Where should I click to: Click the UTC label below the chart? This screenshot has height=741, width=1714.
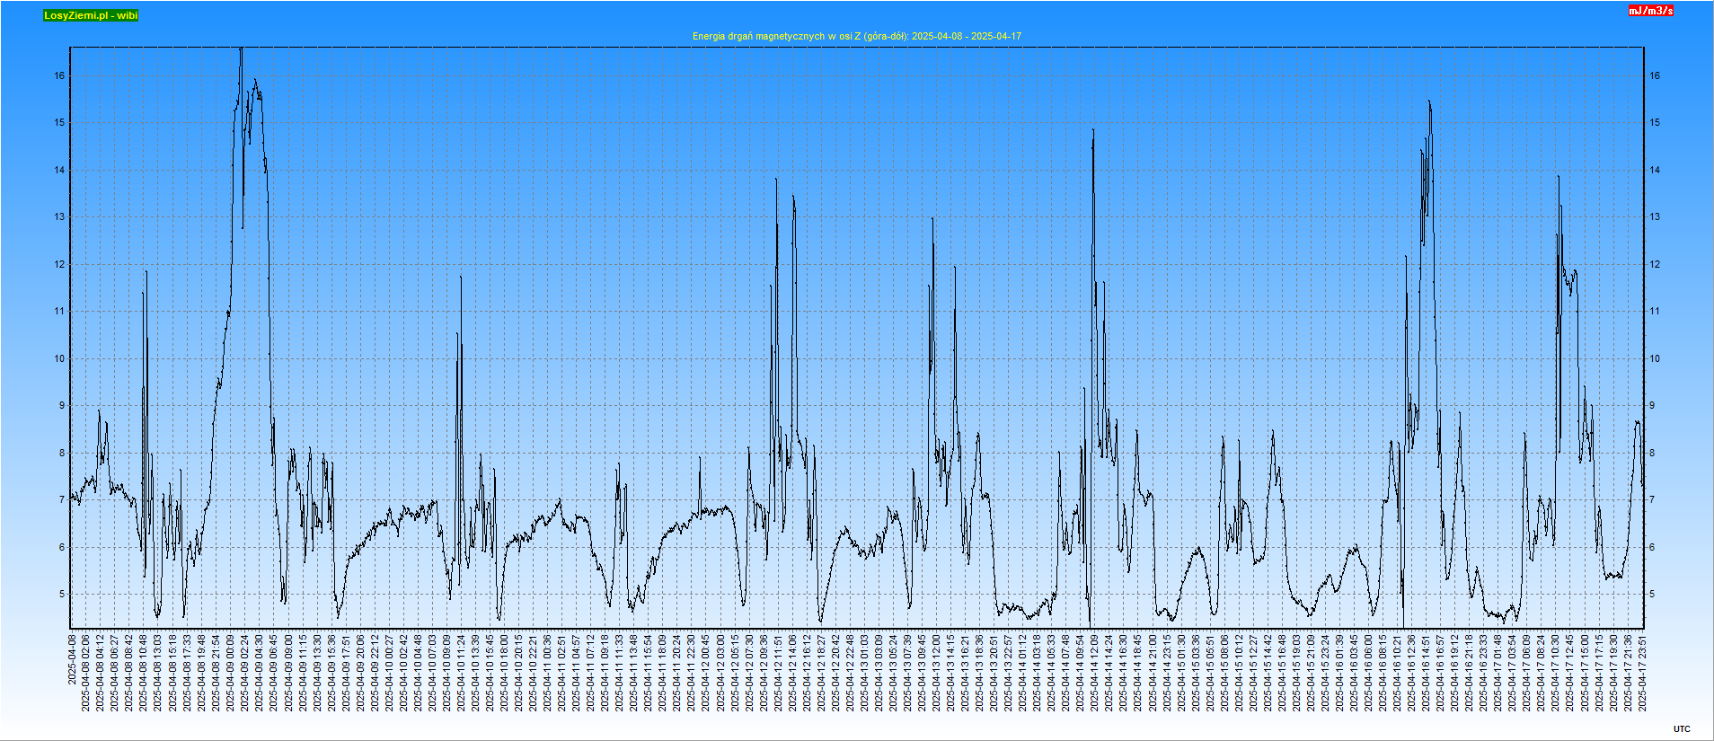1682,729
